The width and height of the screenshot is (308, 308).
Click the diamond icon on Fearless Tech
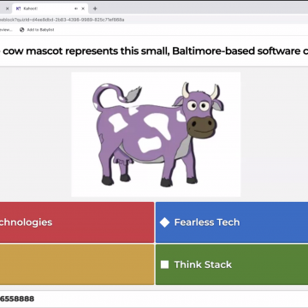pyautogui.click(x=164, y=222)
